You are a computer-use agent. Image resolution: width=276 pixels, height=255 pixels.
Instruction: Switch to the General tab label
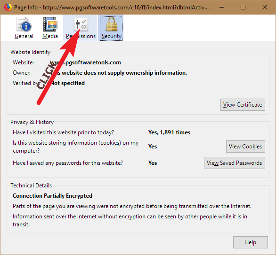[24, 36]
